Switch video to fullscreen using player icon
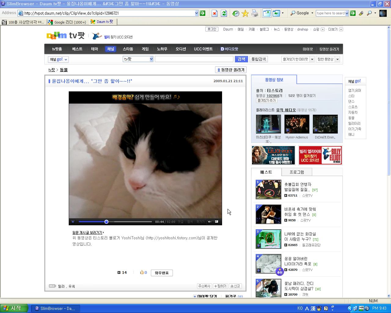 [217, 222]
